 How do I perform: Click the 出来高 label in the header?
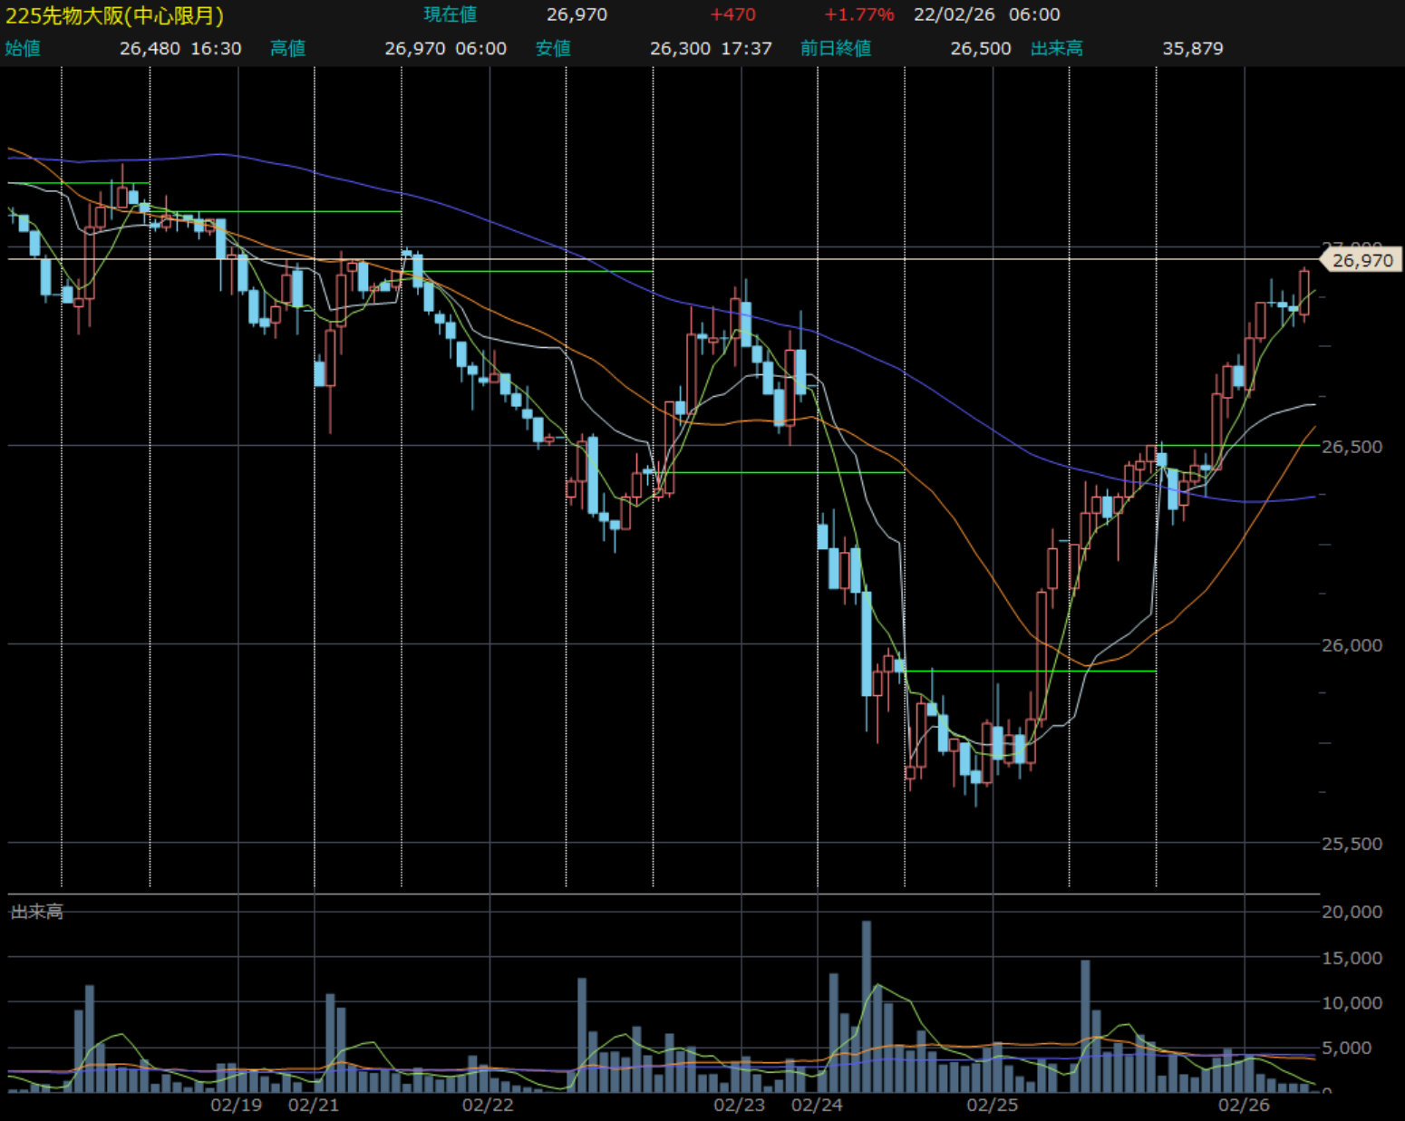tap(1056, 48)
